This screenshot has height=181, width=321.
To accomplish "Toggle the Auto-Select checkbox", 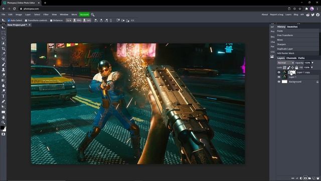I will (x=9, y=21).
